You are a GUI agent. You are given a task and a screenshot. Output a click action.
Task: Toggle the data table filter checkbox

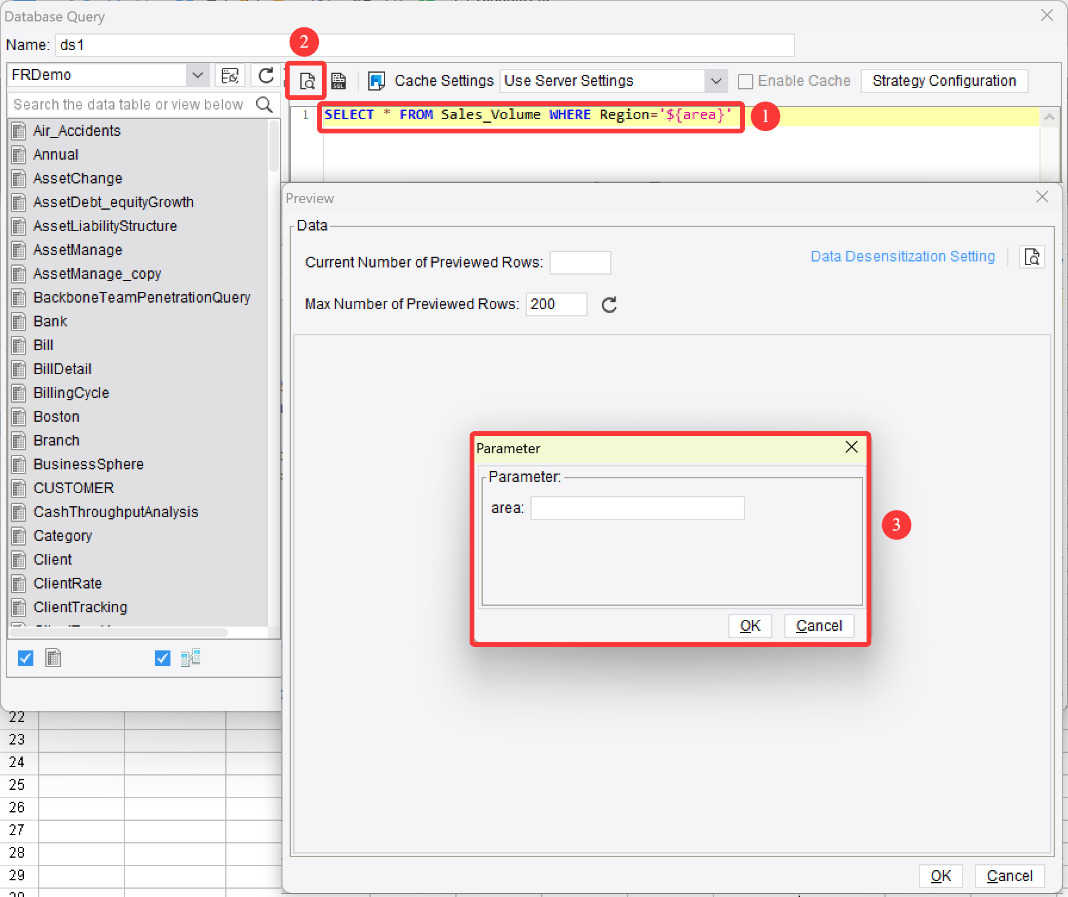tap(26, 658)
